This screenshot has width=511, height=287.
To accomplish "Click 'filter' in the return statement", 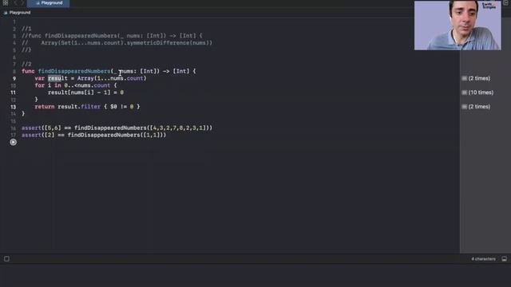I will pos(90,107).
